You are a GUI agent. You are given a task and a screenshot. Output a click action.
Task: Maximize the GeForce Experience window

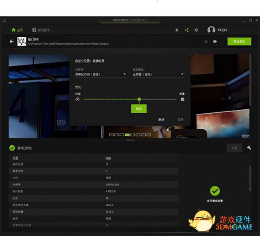pyautogui.click(x=250, y=20)
